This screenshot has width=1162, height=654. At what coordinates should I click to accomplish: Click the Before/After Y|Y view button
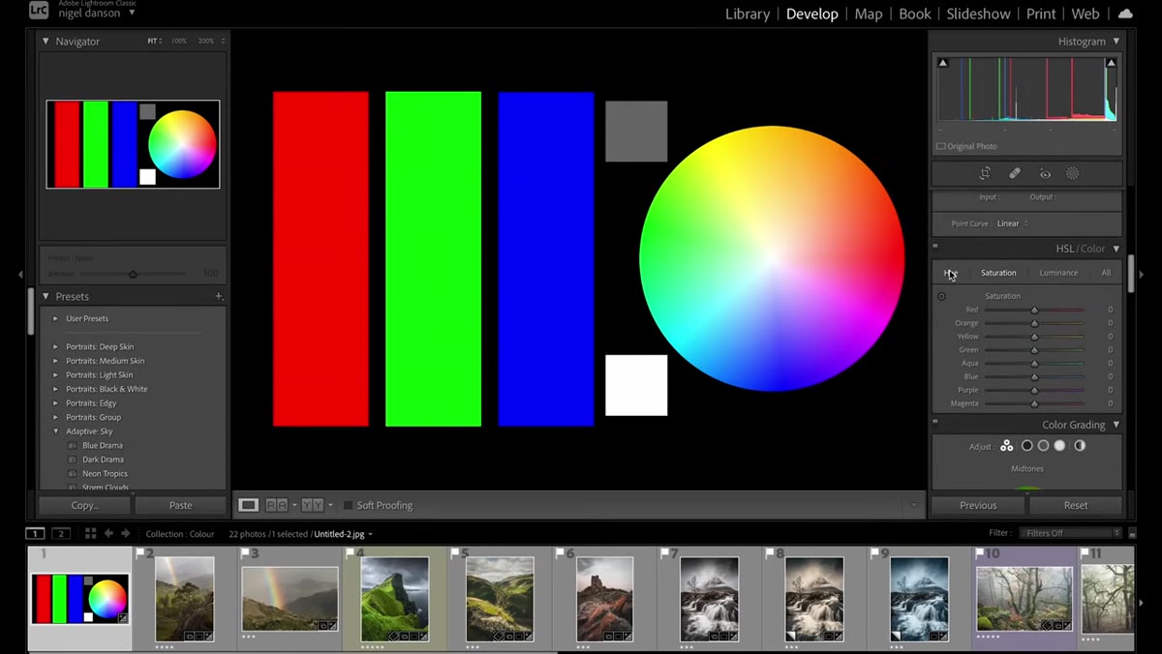312,505
